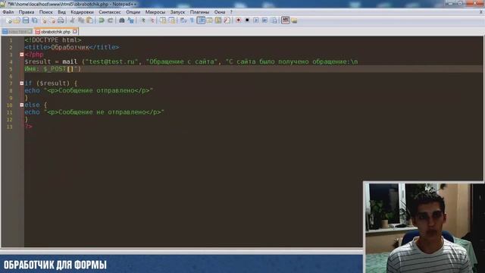The image size is (485, 273).
Task: Open the Синтаксис menu
Action: tap(110, 12)
